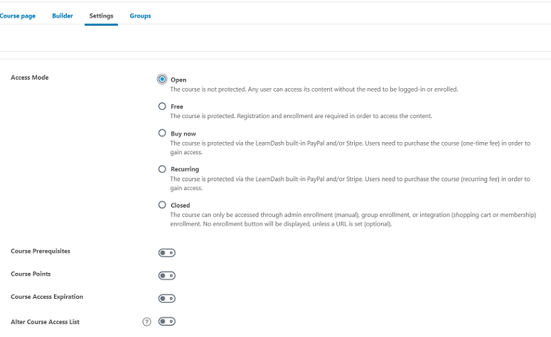This screenshot has width=551, height=337.
Task: Click the Alter Course Access List label text
Action: 45,321
